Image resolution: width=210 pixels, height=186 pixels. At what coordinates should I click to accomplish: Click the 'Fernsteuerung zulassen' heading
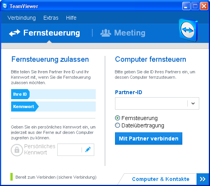(x=50, y=59)
